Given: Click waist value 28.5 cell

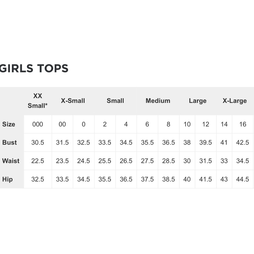Looking at the screenshot, I should tap(168, 161).
